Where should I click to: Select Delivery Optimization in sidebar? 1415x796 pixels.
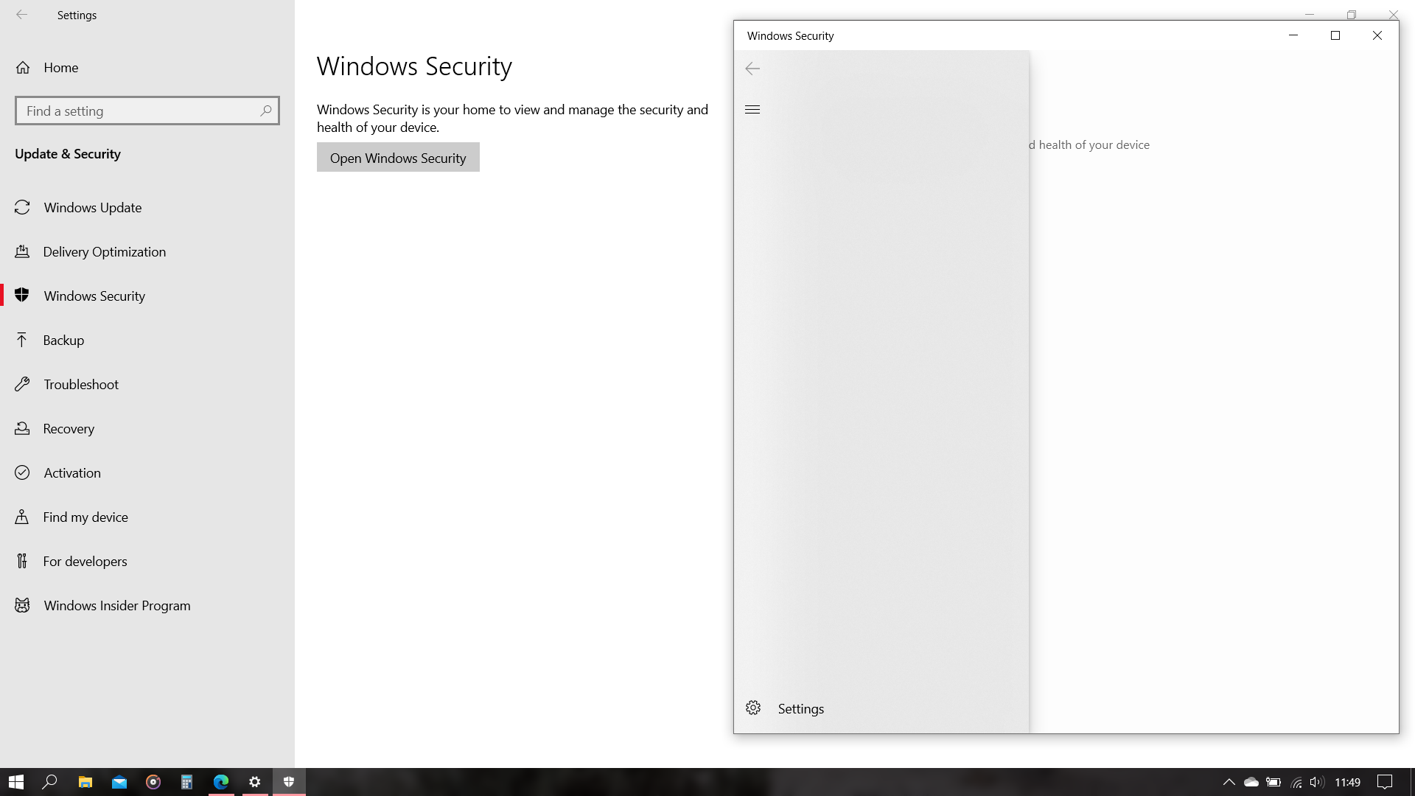147,252
